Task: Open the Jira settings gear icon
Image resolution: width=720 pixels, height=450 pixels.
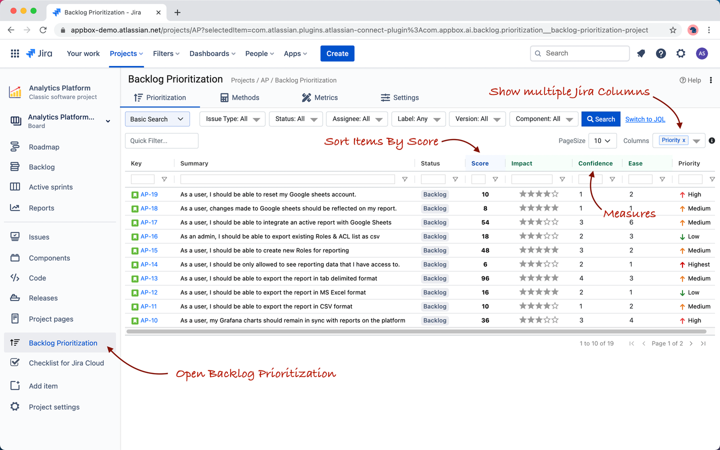Action: pyautogui.click(x=681, y=53)
